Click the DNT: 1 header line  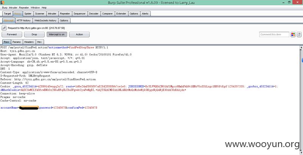5,69
